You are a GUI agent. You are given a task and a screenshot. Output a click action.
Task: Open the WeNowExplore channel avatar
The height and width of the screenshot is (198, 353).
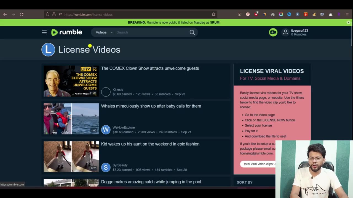tap(106, 130)
